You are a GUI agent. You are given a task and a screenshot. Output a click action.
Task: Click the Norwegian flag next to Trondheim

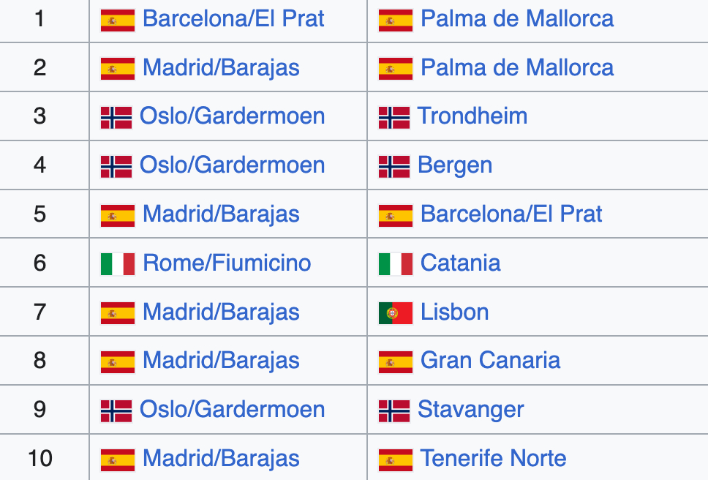(394, 117)
